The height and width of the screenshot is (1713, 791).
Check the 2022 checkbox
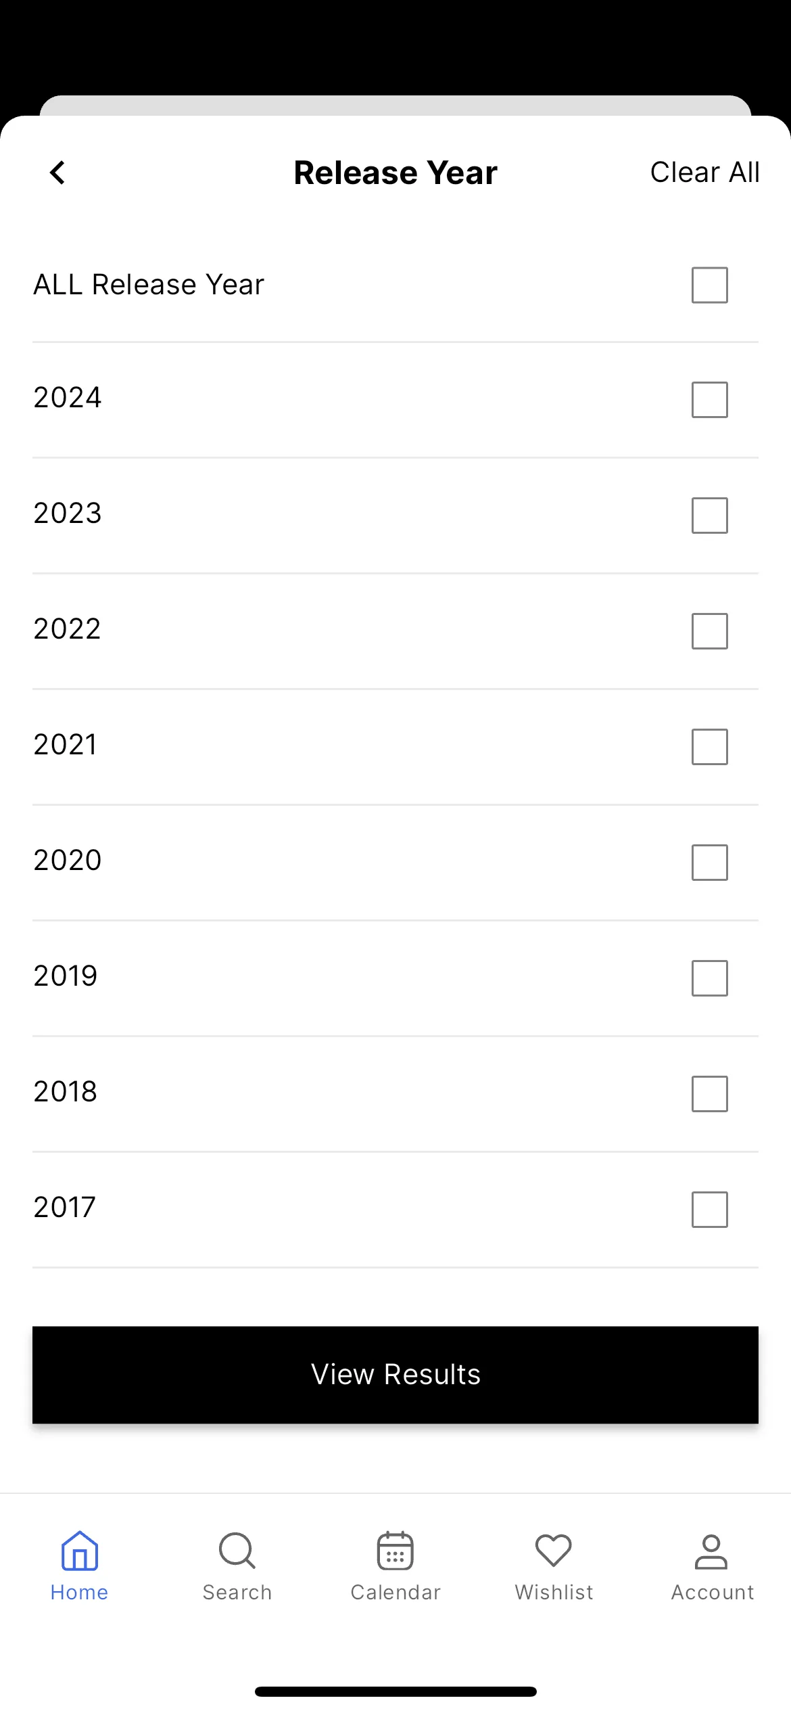(x=710, y=631)
